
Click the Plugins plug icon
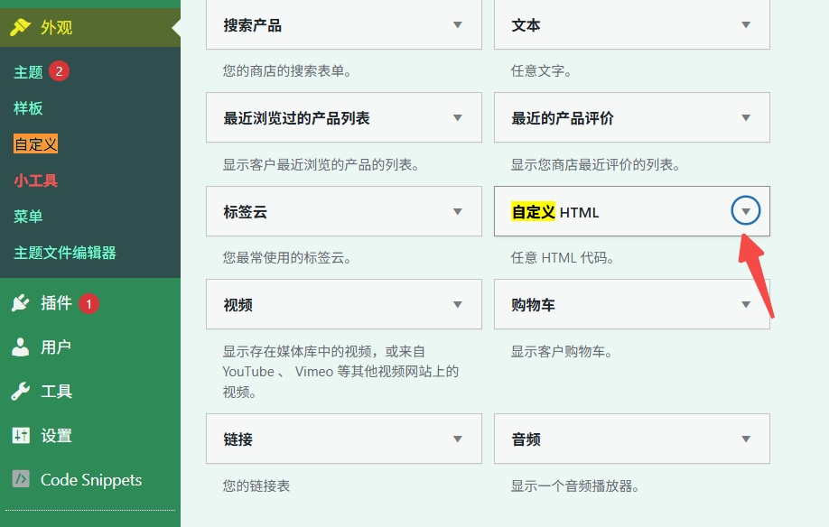20,303
